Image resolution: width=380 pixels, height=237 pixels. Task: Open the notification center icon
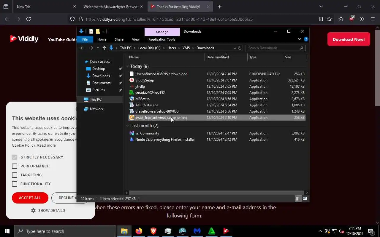click(371, 231)
